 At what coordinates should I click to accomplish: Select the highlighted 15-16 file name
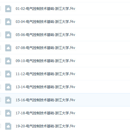coord(45,100)
